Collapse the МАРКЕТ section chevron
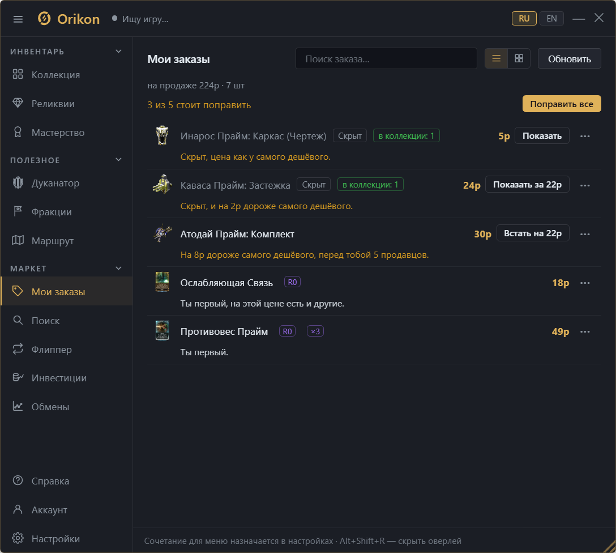The width and height of the screenshot is (616, 553). tap(119, 268)
